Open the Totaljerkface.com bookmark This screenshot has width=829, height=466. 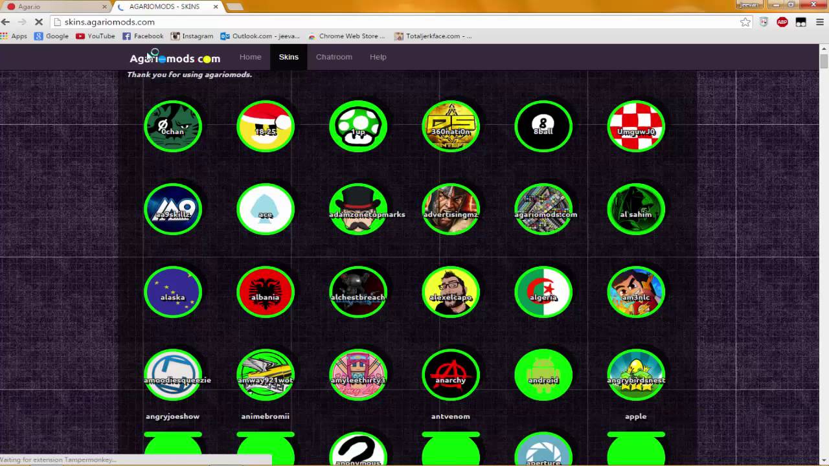point(433,36)
